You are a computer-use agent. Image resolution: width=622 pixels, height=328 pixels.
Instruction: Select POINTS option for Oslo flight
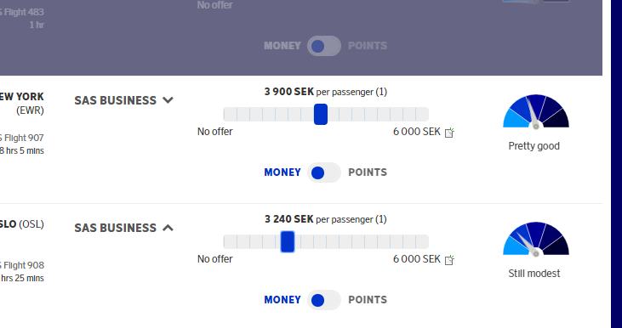(368, 300)
